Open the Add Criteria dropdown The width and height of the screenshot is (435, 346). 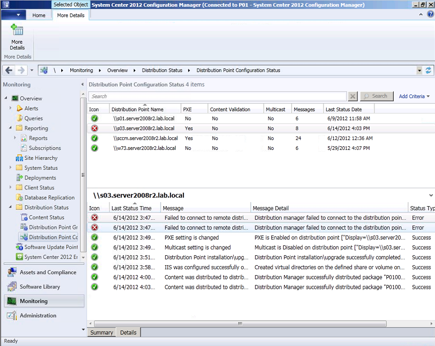(x=414, y=96)
